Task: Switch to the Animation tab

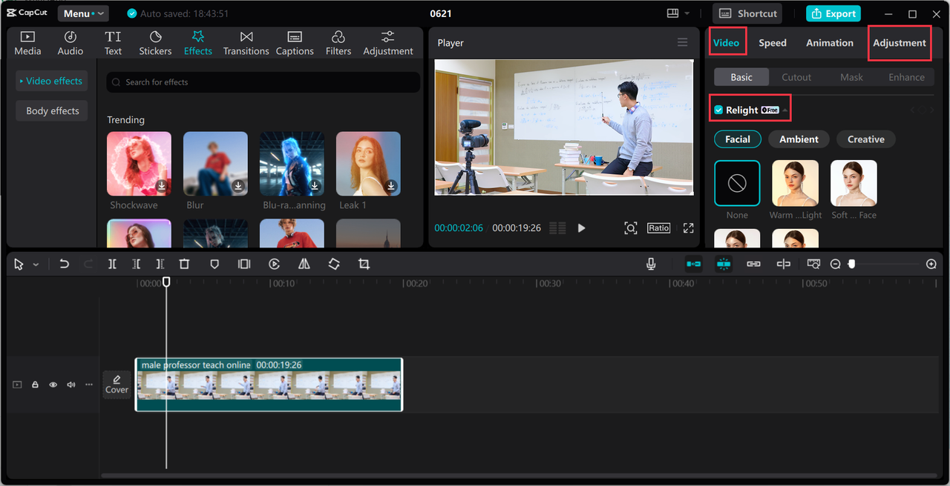Action: coord(829,43)
